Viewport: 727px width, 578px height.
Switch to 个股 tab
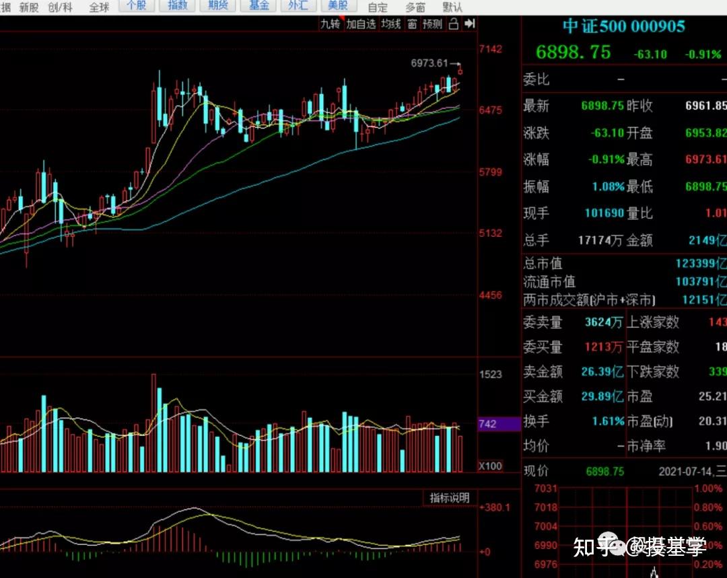[137, 5]
